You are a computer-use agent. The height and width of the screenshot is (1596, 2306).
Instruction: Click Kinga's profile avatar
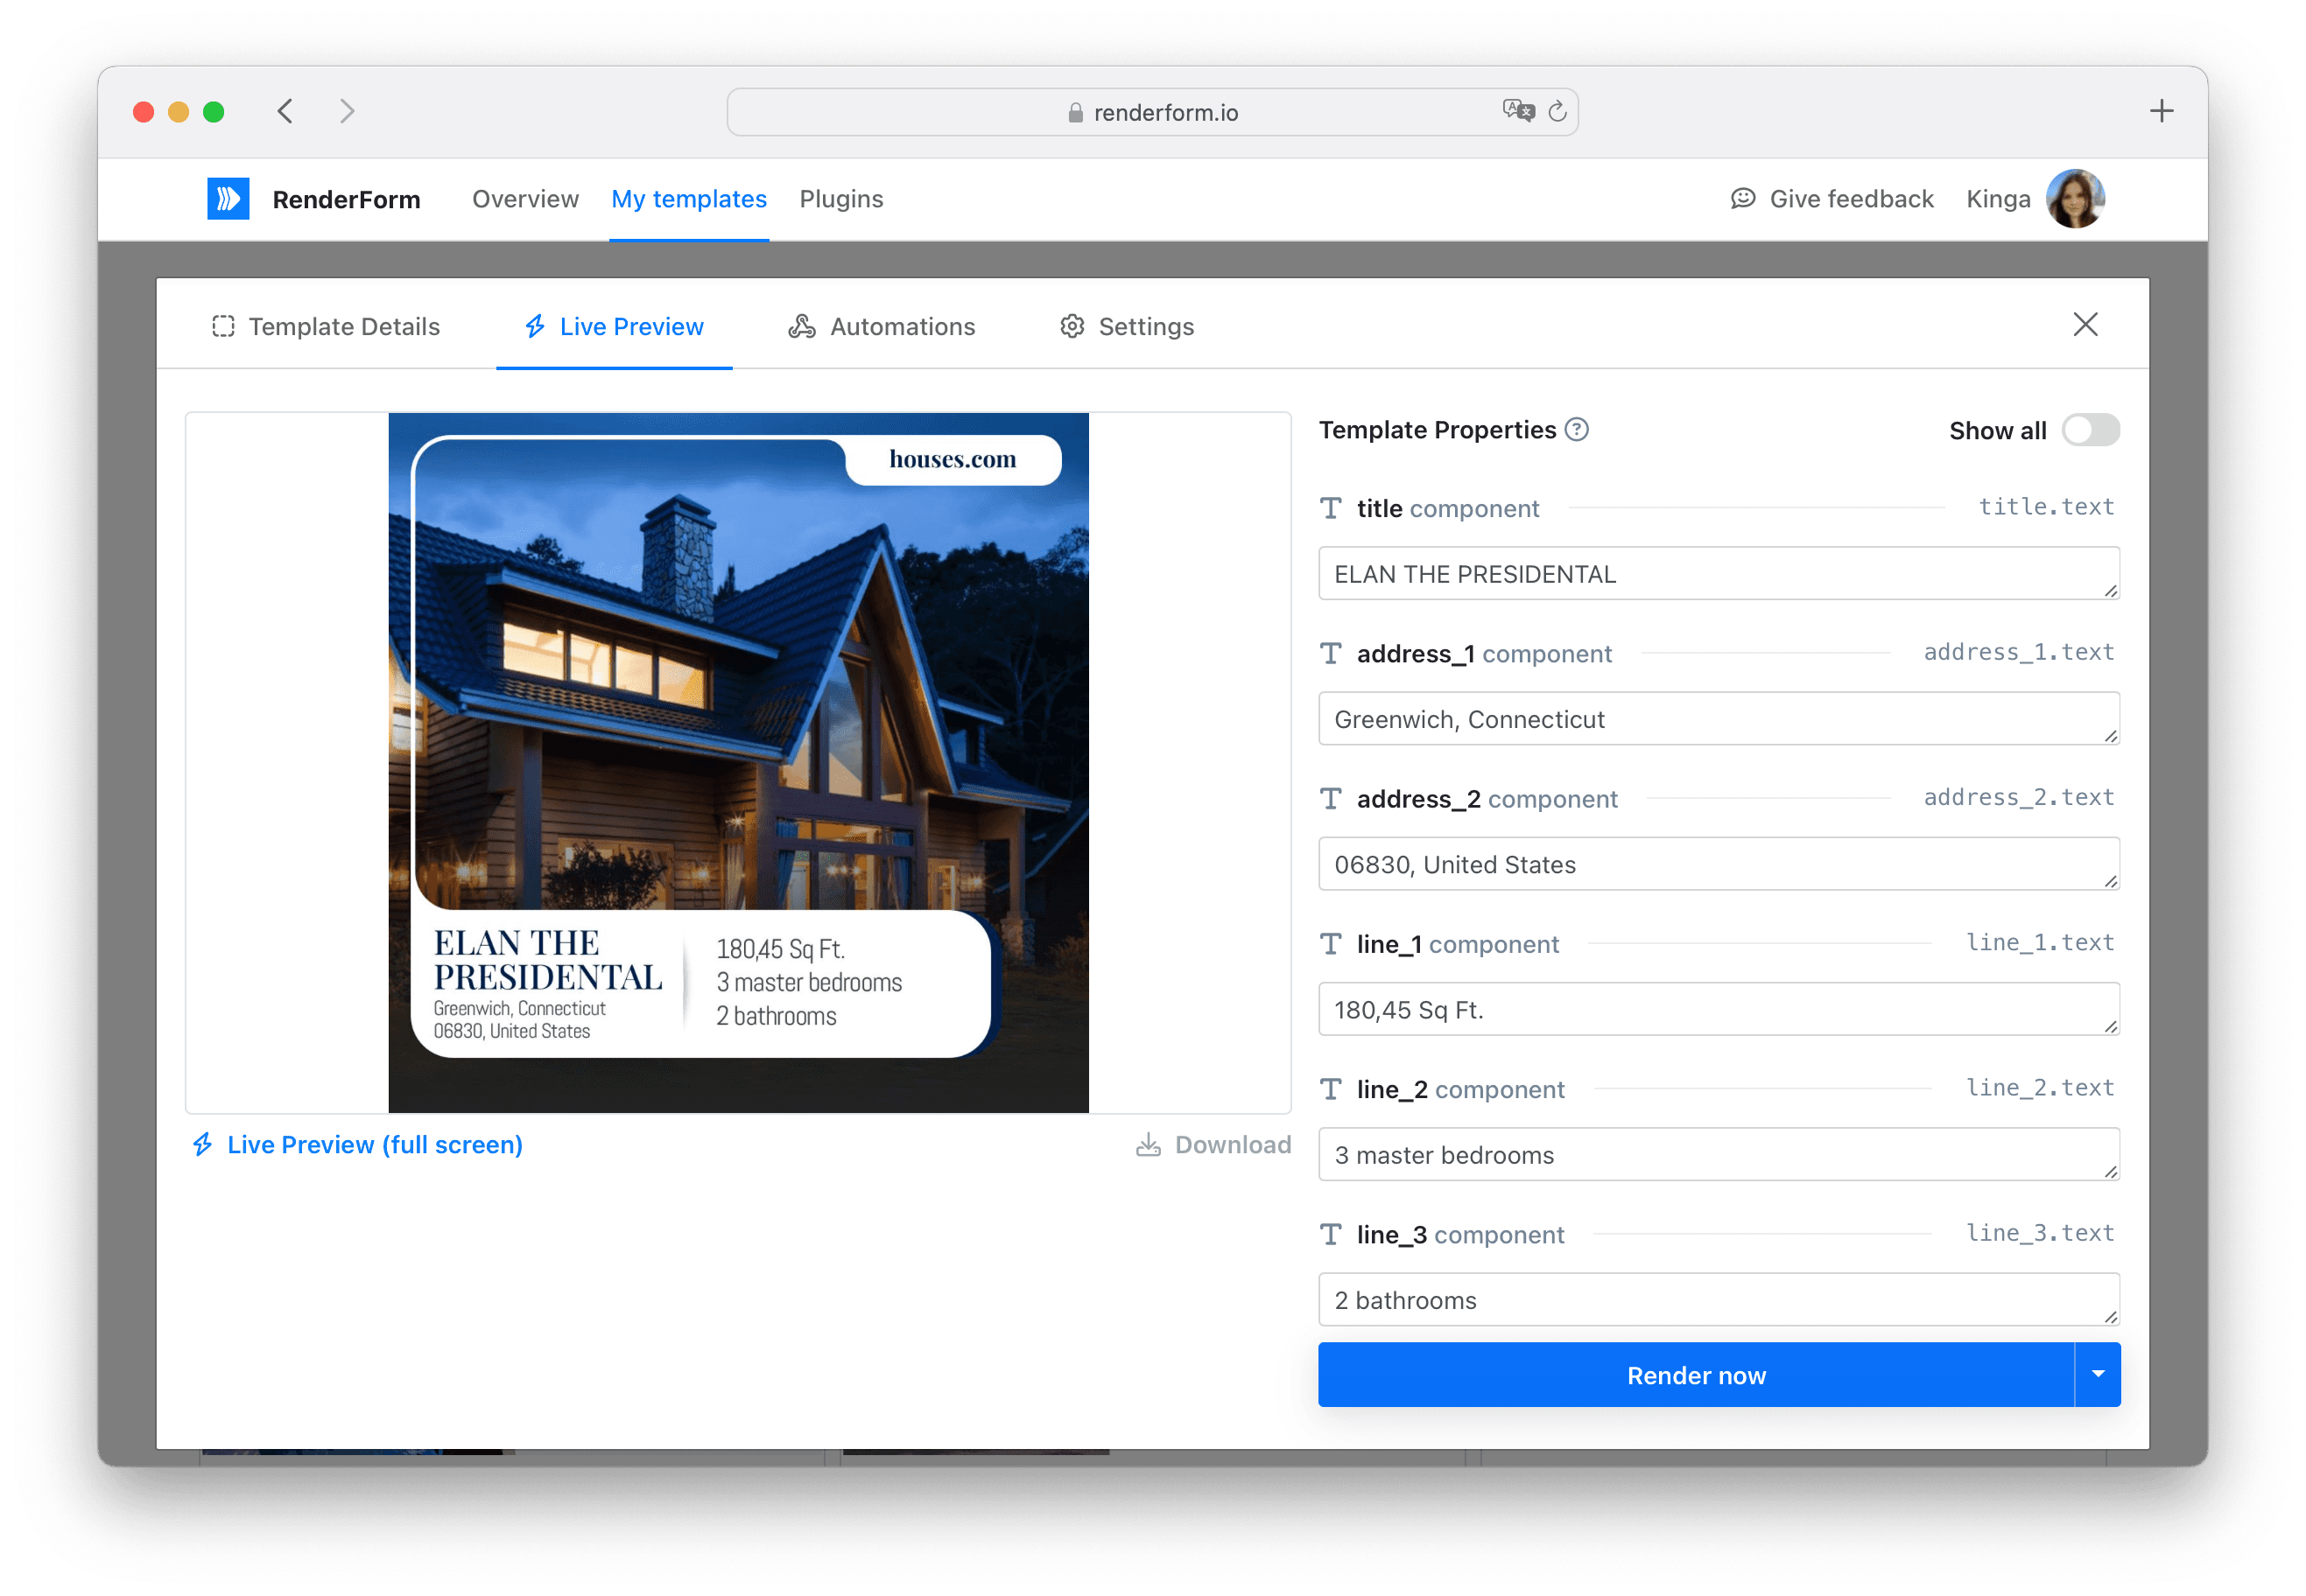click(2075, 198)
